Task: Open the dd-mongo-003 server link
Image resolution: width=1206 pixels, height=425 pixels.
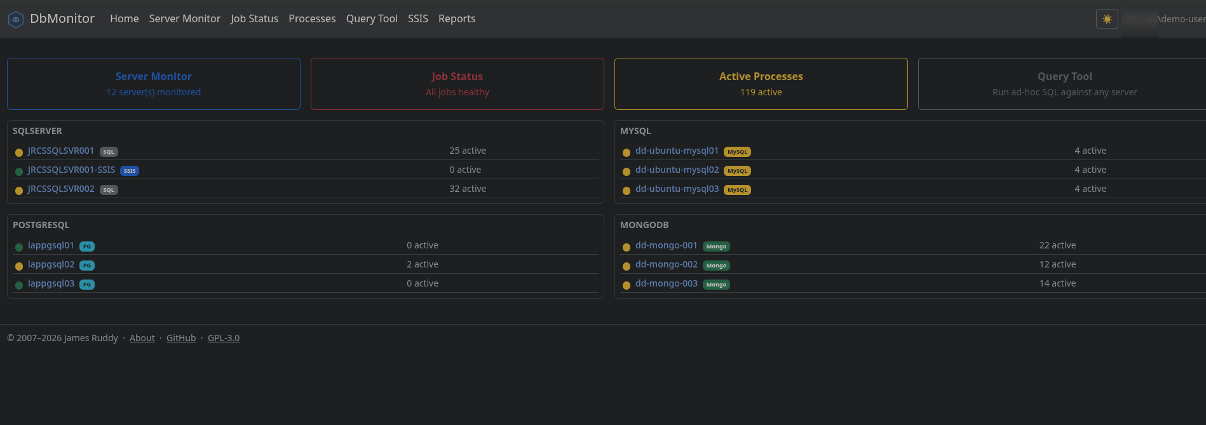Action: click(x=667, y=284)
